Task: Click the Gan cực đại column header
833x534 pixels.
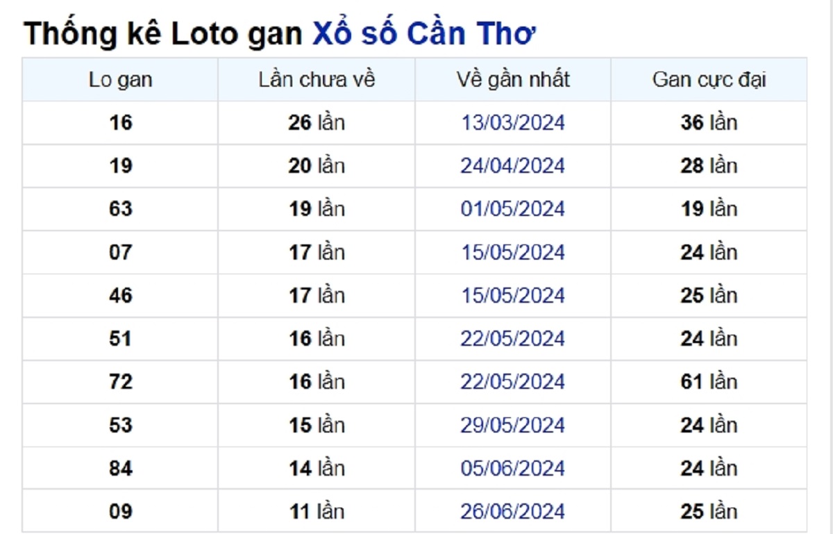Action: 709,79
